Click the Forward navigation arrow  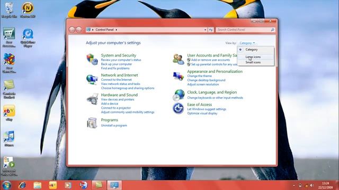coord(79,30)
